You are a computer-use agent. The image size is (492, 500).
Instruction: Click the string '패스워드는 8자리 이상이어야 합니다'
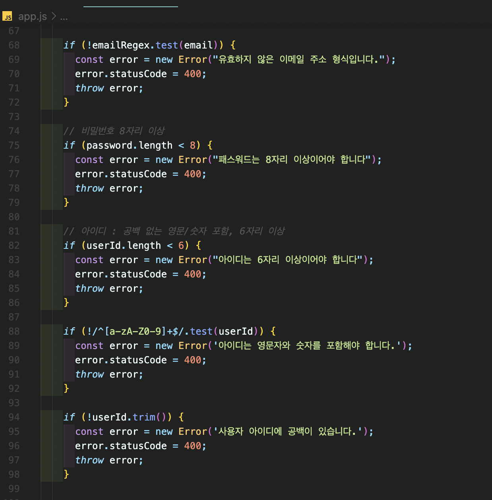click(292, 160)
